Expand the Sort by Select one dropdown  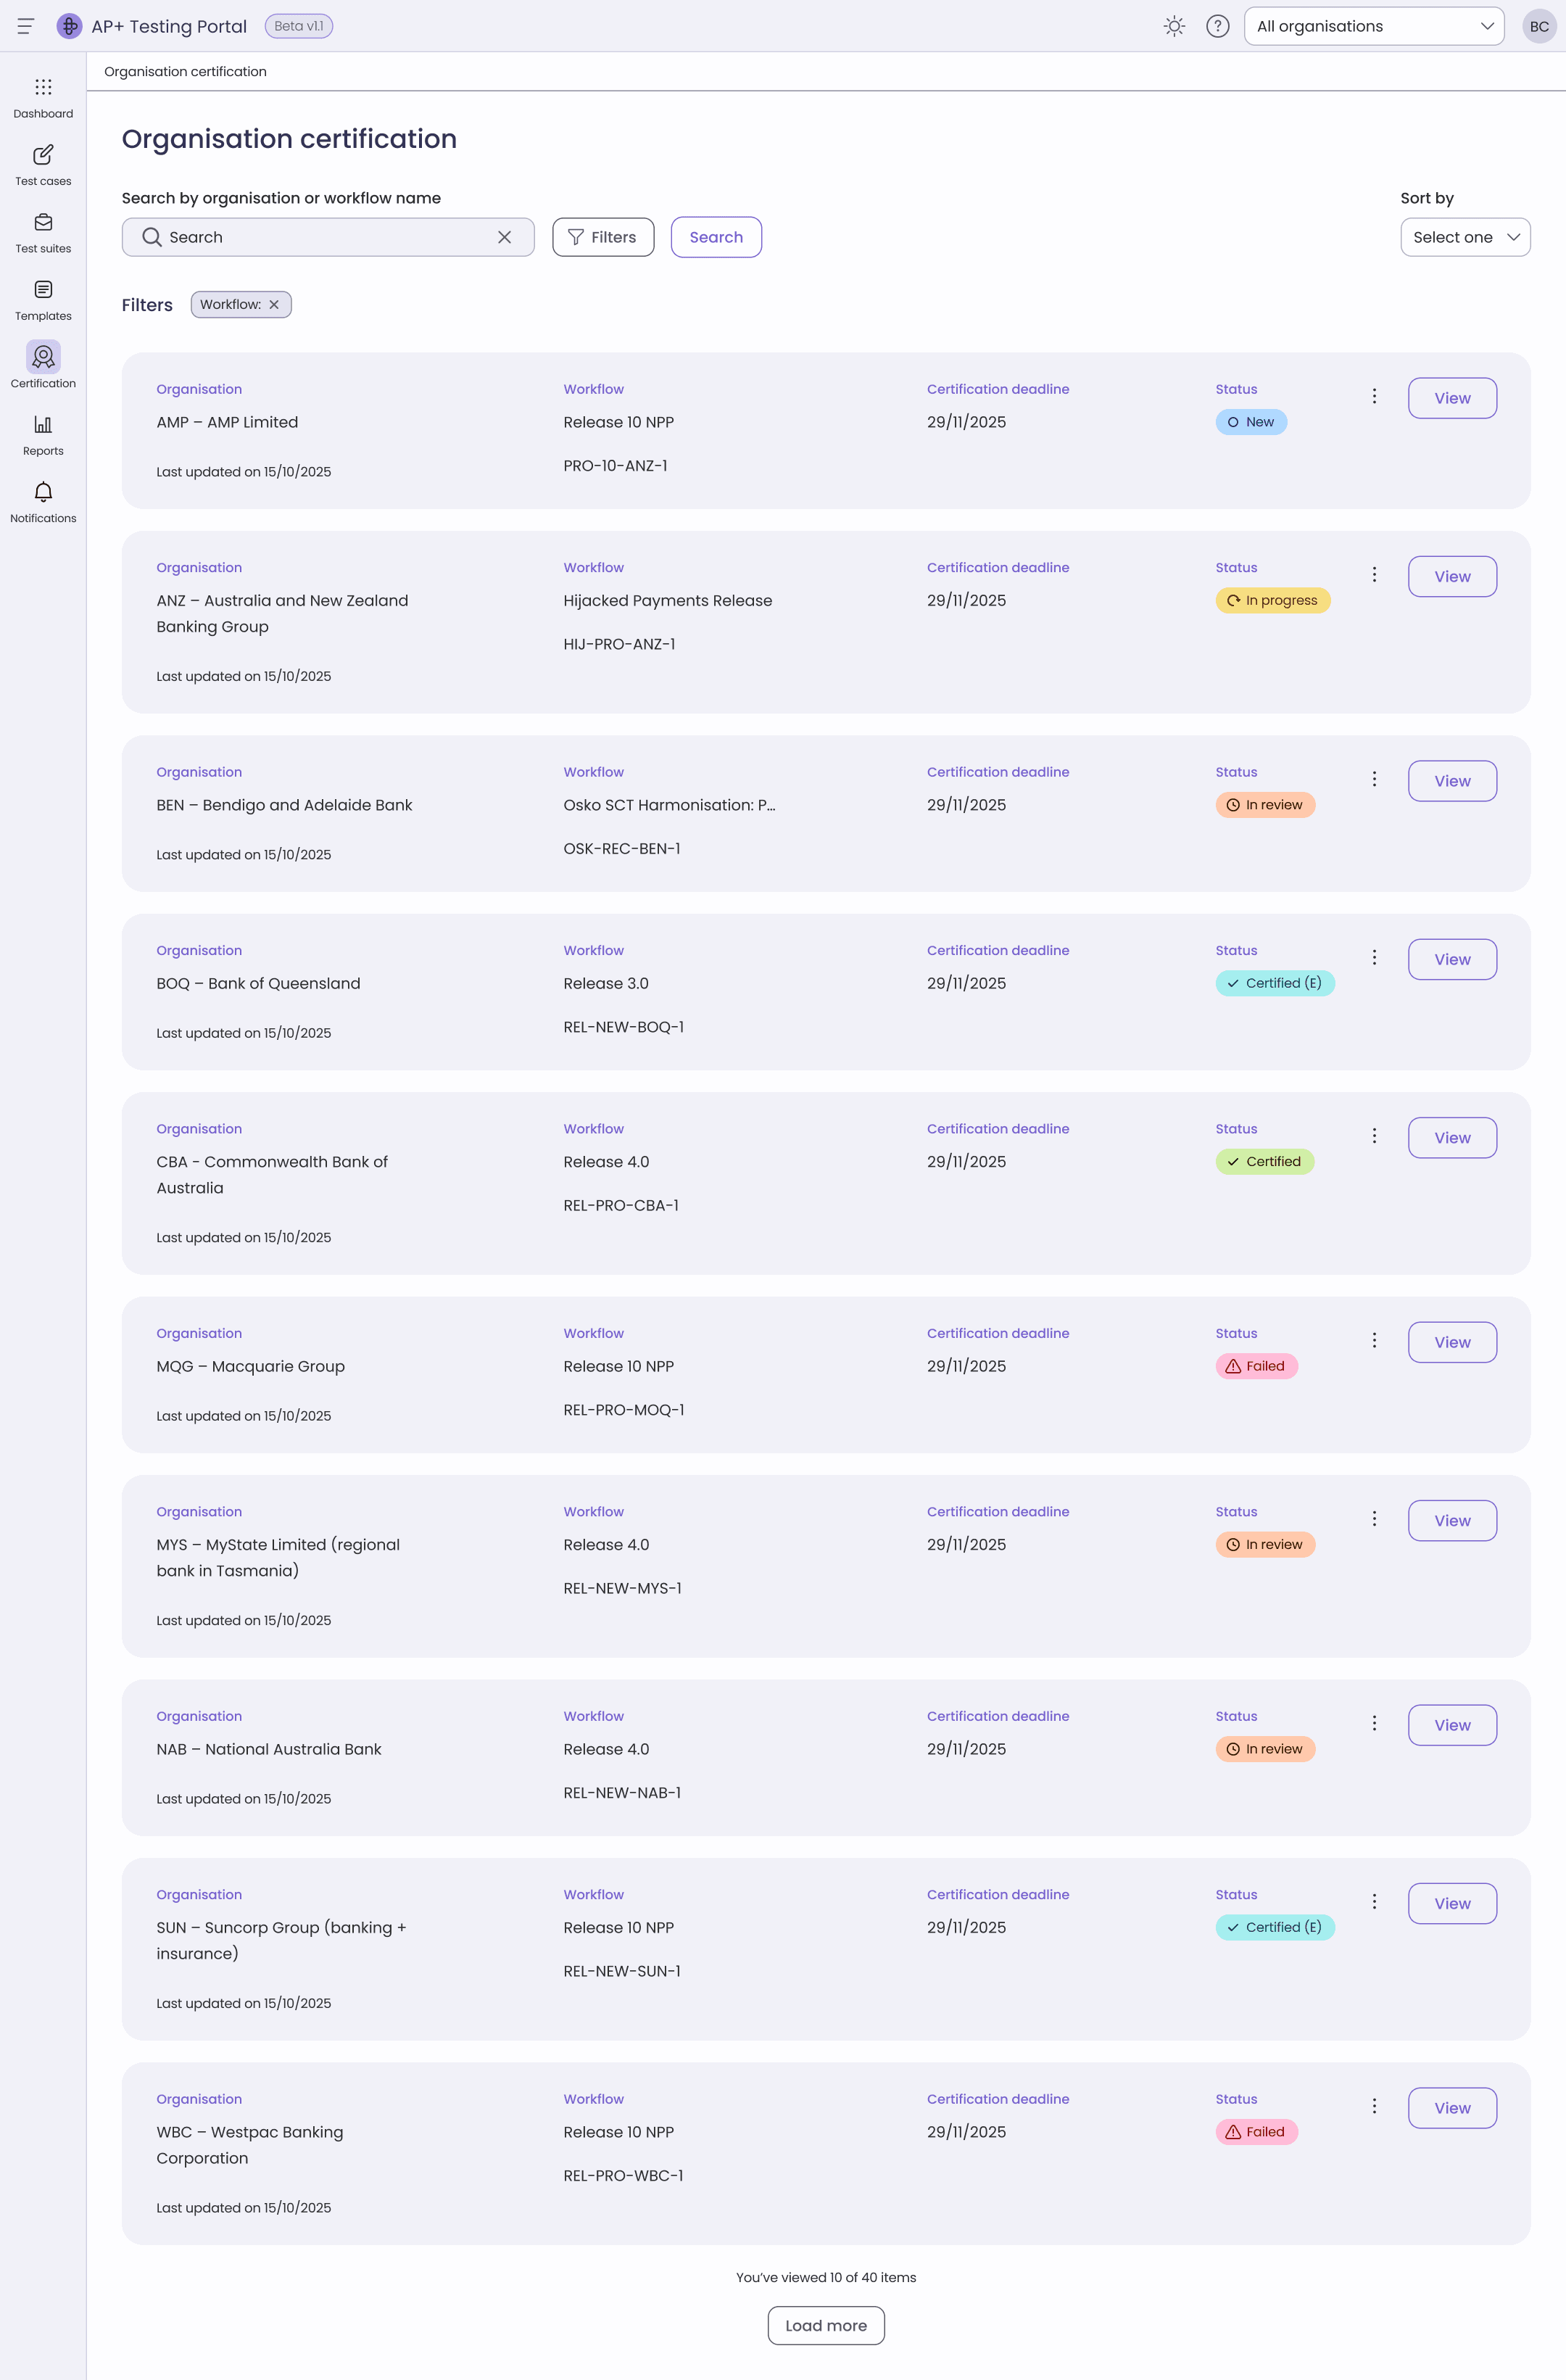click(x=1465, y=237)
